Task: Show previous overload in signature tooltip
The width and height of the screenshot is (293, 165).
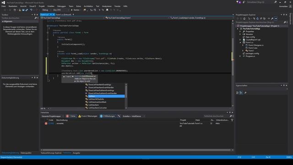Action: (64, 77)
